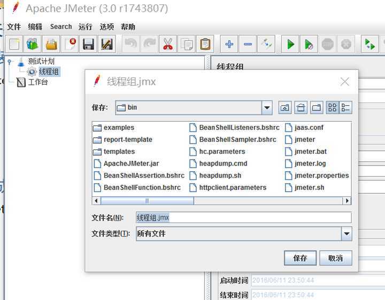Click the Open file folder icon
Viewport: 385px width, 300px height.
coord(51,44)
